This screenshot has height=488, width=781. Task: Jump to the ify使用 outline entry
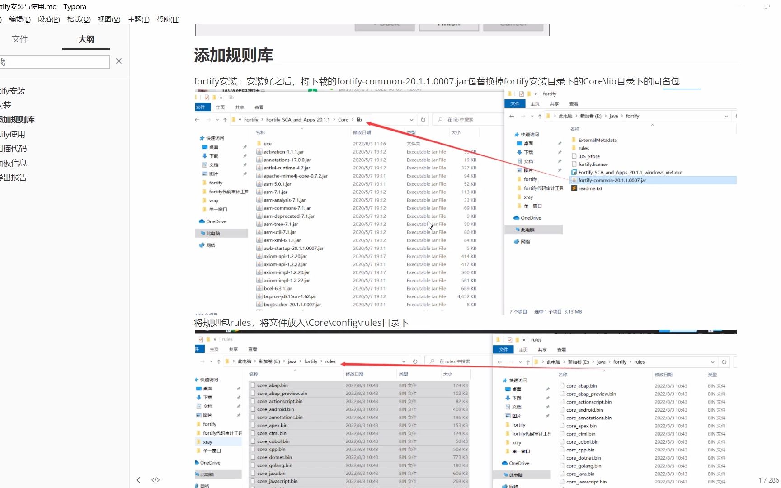point(13,134)
